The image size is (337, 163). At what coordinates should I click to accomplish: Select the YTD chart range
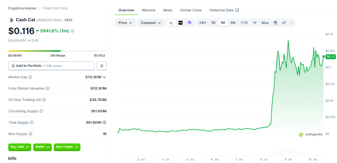pyautogui.click(x=244, y=23)
